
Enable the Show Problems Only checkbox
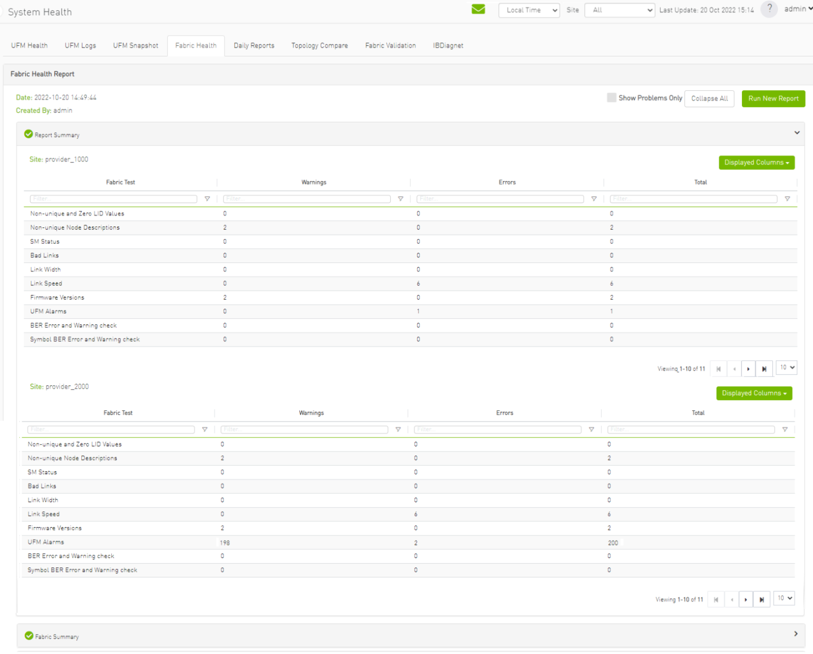point(611,98)
